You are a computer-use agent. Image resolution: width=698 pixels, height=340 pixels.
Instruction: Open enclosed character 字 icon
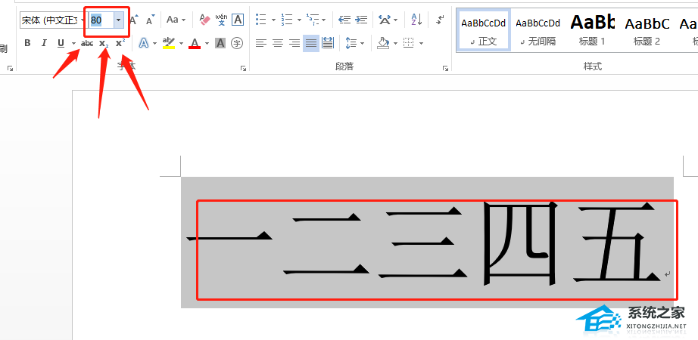click(x=237, y=43)
